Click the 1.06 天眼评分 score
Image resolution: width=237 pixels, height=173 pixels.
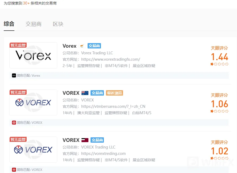point(219,104)
